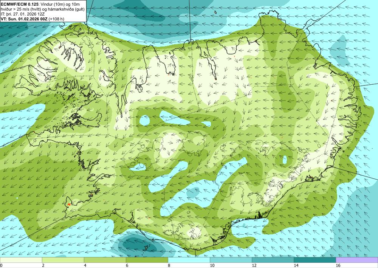The height and width of the screenshot is (268, 378).
Task: Click the 6–8 m/s dark green legend swatch
Action: [x=147, y=260]
